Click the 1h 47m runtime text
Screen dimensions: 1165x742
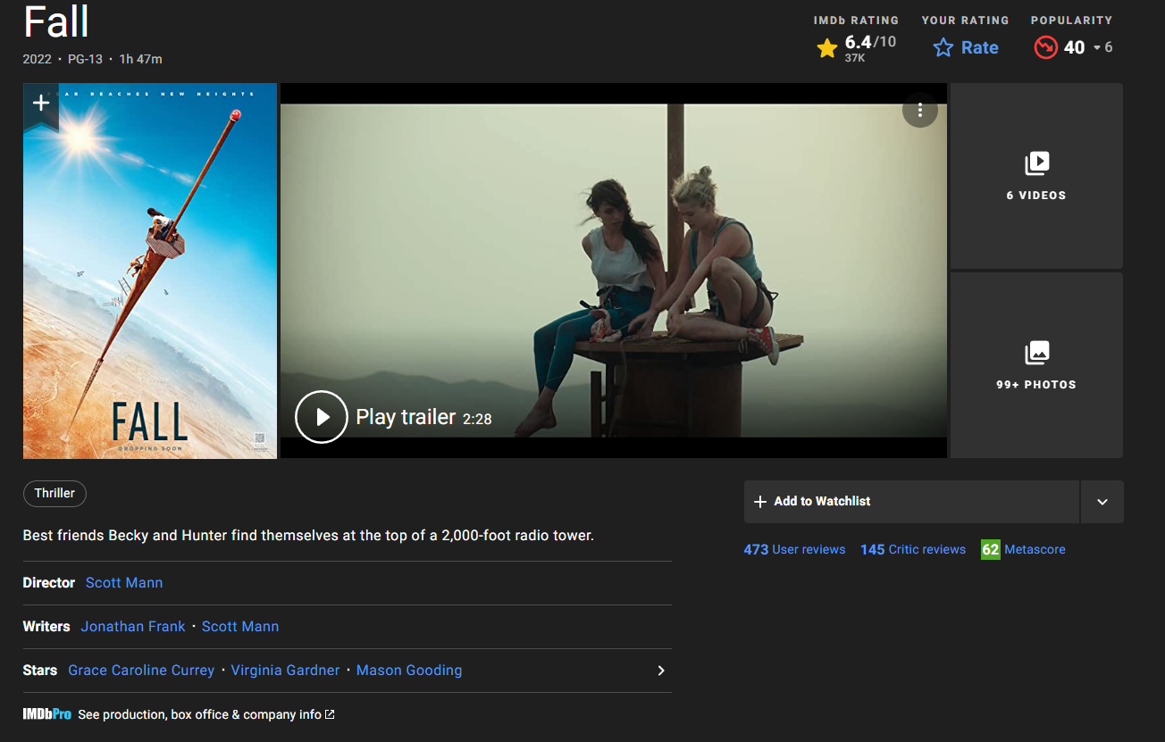[140, 60]
